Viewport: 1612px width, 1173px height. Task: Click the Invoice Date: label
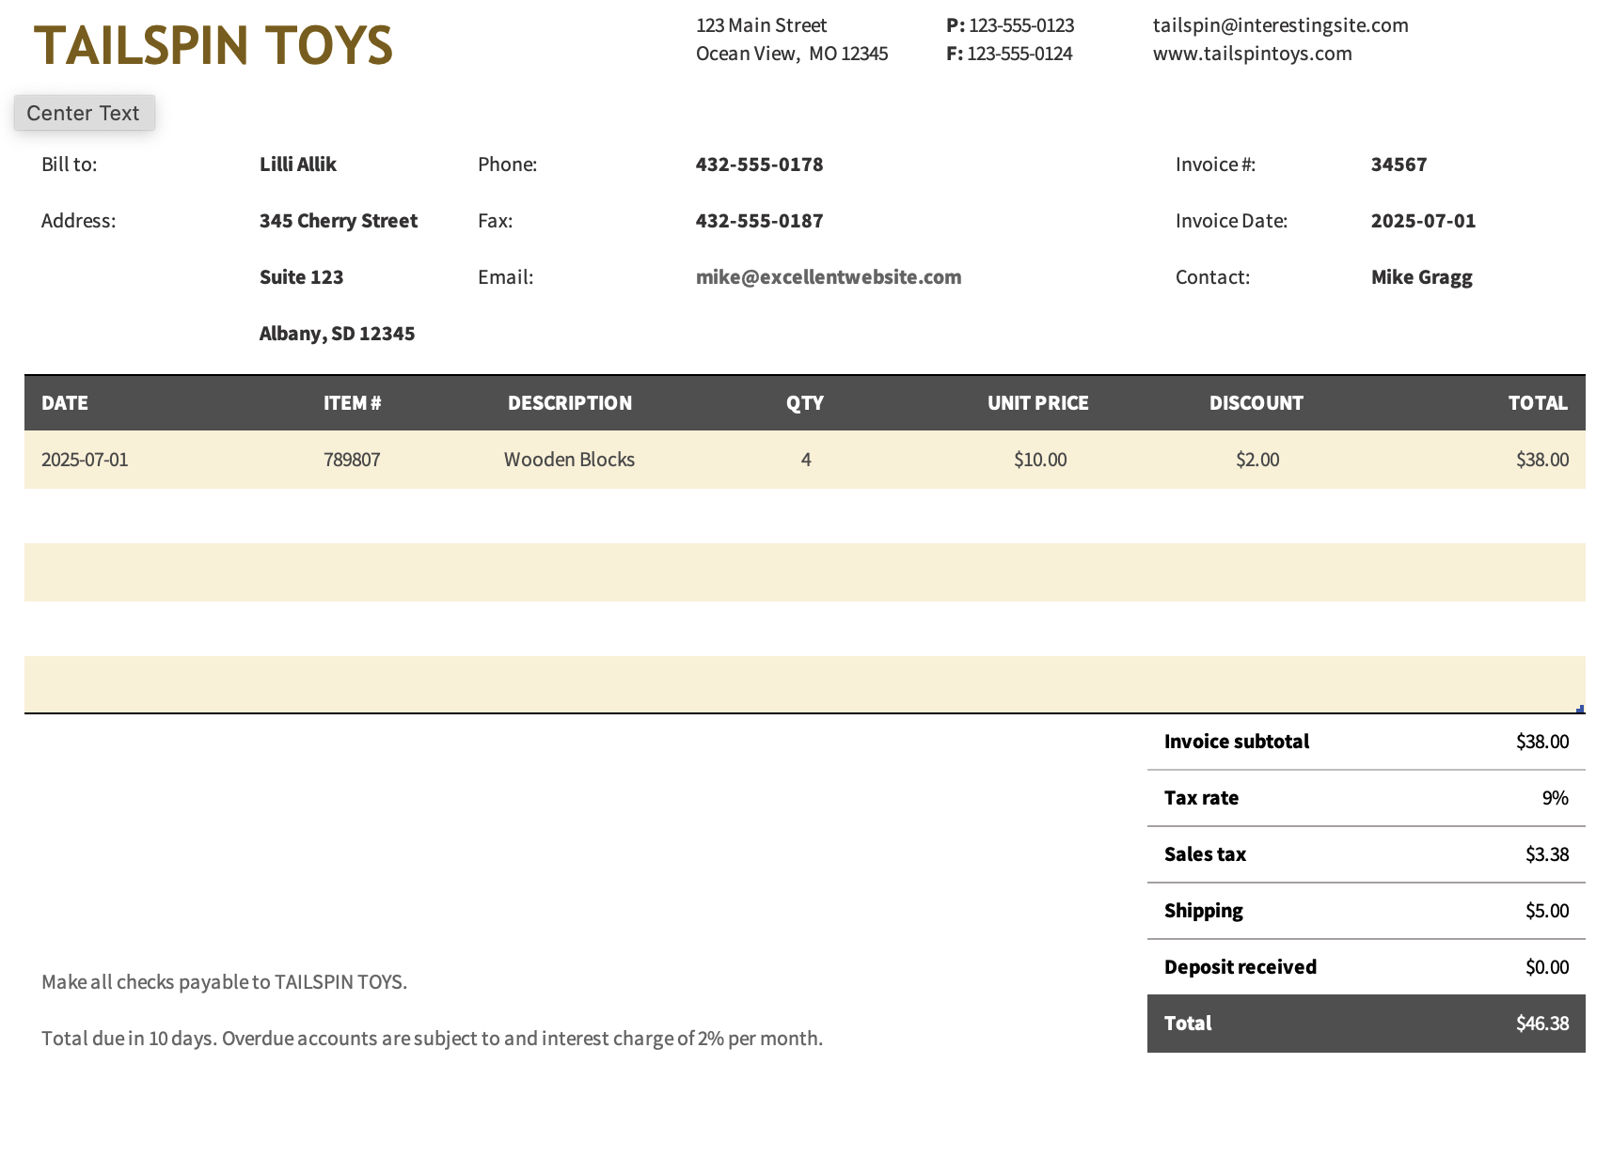click(x=1231, y=221)
